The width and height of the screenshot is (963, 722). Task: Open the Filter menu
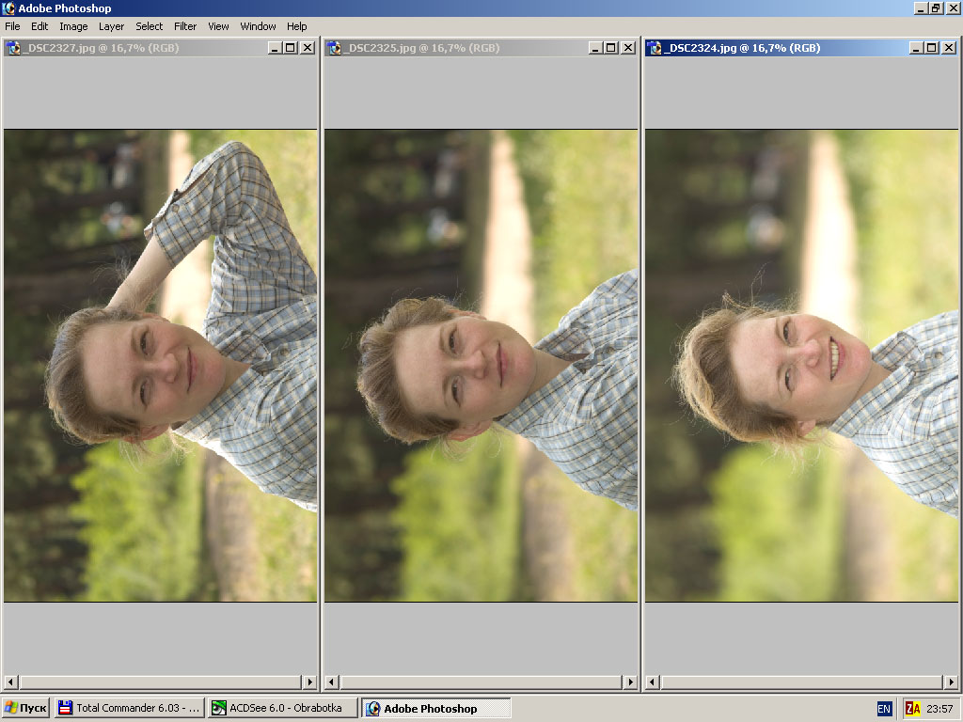185,26
